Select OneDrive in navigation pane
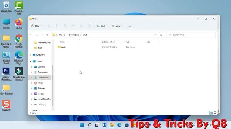Viewport: 231px width, 129px height. [x=39, y=55]
